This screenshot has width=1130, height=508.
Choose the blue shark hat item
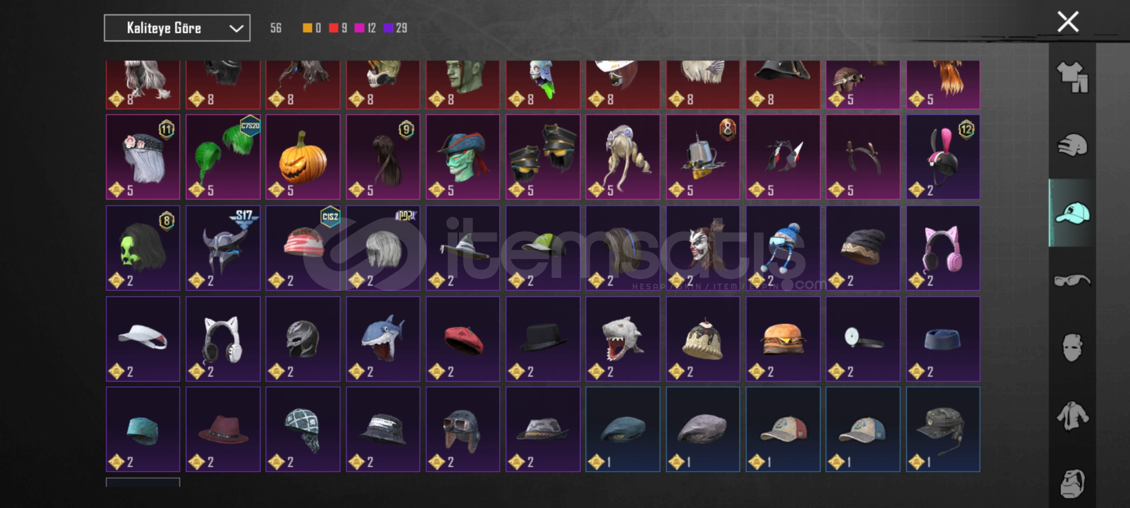click(x=383, y=339)
